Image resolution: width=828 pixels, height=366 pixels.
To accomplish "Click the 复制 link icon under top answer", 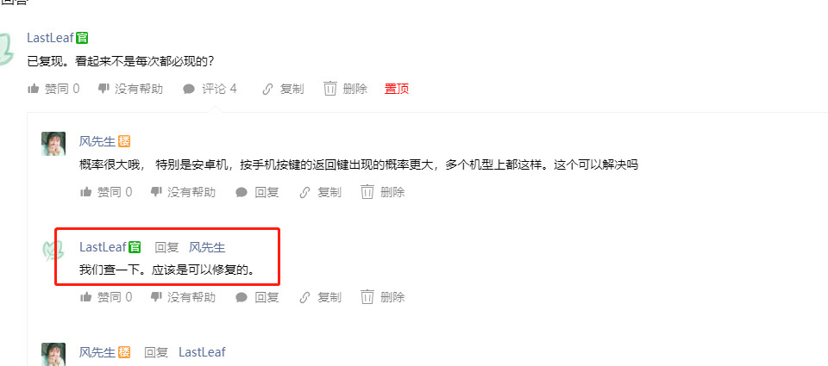I will pyautogui.click(x=267, y=89).
